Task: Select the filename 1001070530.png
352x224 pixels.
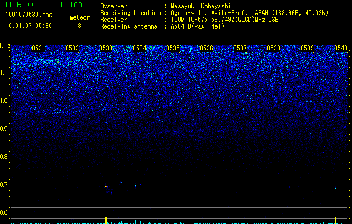Action: click(29, 15)
